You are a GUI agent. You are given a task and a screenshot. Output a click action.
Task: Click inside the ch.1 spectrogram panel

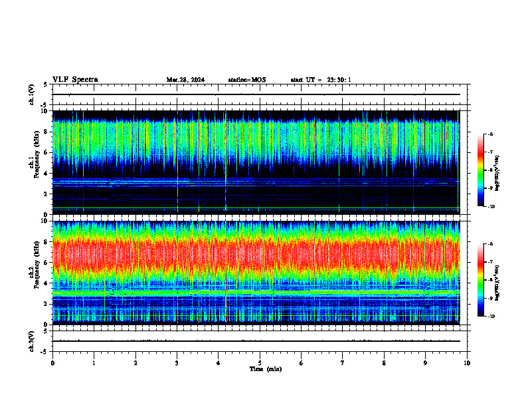[256, 162]
